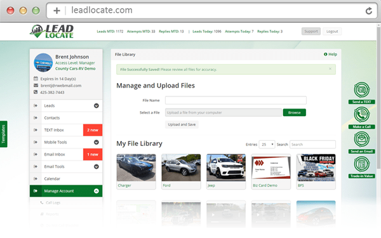Click the arrow icon beside Calendar
381x238 pixels.
pos(36,179)
